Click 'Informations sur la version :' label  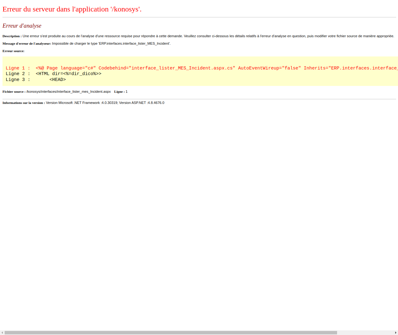coord(23,103)
